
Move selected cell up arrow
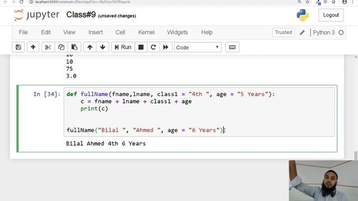89,47
